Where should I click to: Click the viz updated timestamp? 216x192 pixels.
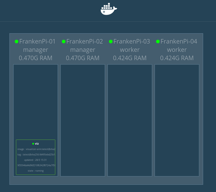35,160
